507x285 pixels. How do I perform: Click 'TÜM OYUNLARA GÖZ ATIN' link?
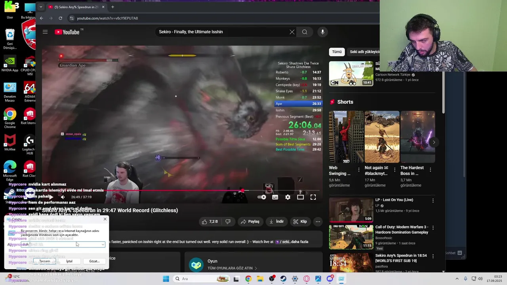(x=232, y=268)
